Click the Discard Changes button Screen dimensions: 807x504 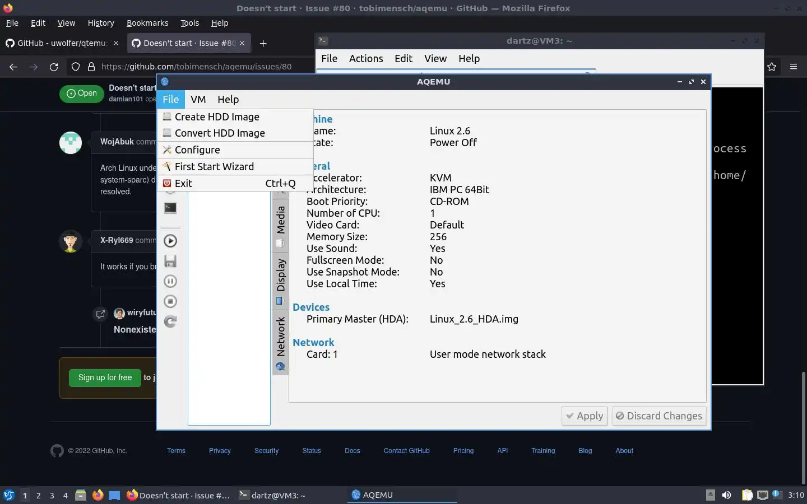pyautogui.click(x=659, y=416)
